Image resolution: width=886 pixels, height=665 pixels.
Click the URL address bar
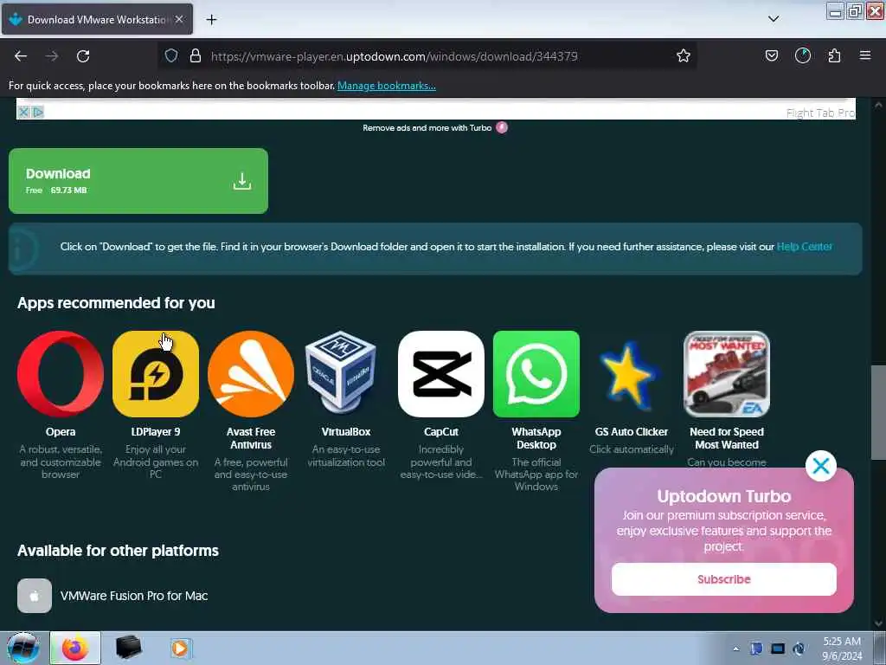click(x=429, y=56)
